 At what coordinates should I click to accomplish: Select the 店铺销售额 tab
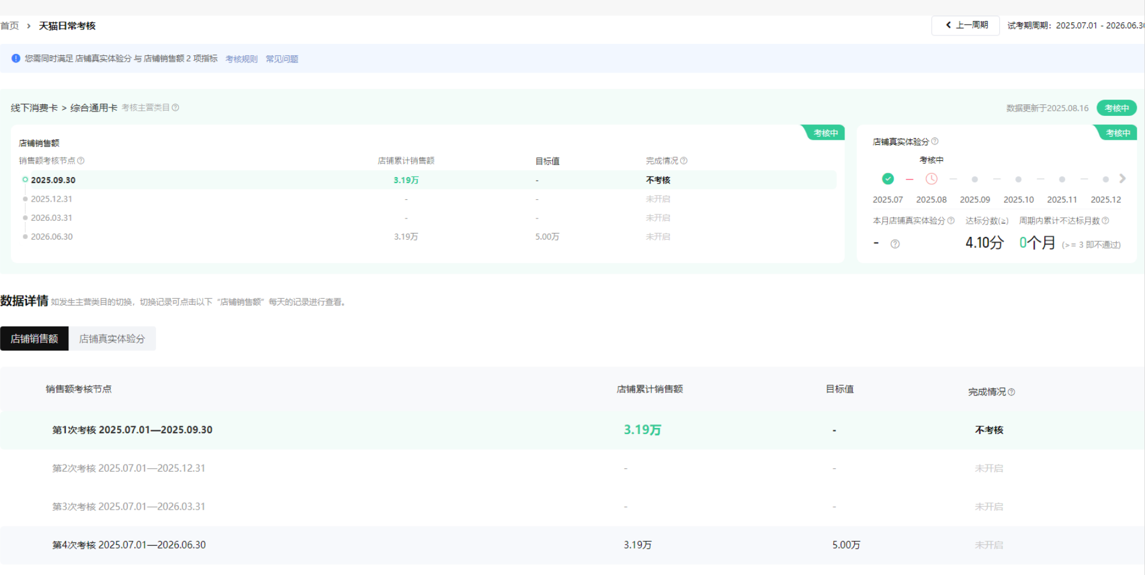[34, 339]
